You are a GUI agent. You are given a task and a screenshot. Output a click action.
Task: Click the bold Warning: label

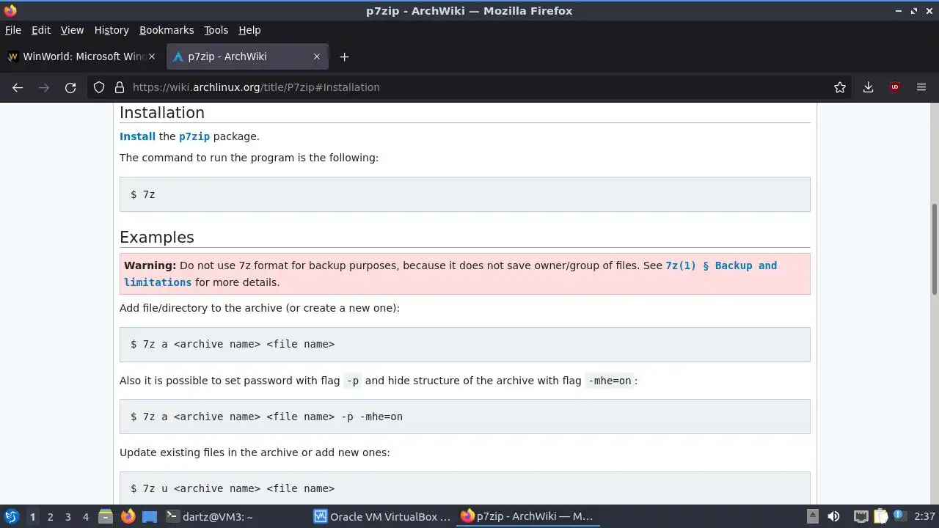point(150,265)
